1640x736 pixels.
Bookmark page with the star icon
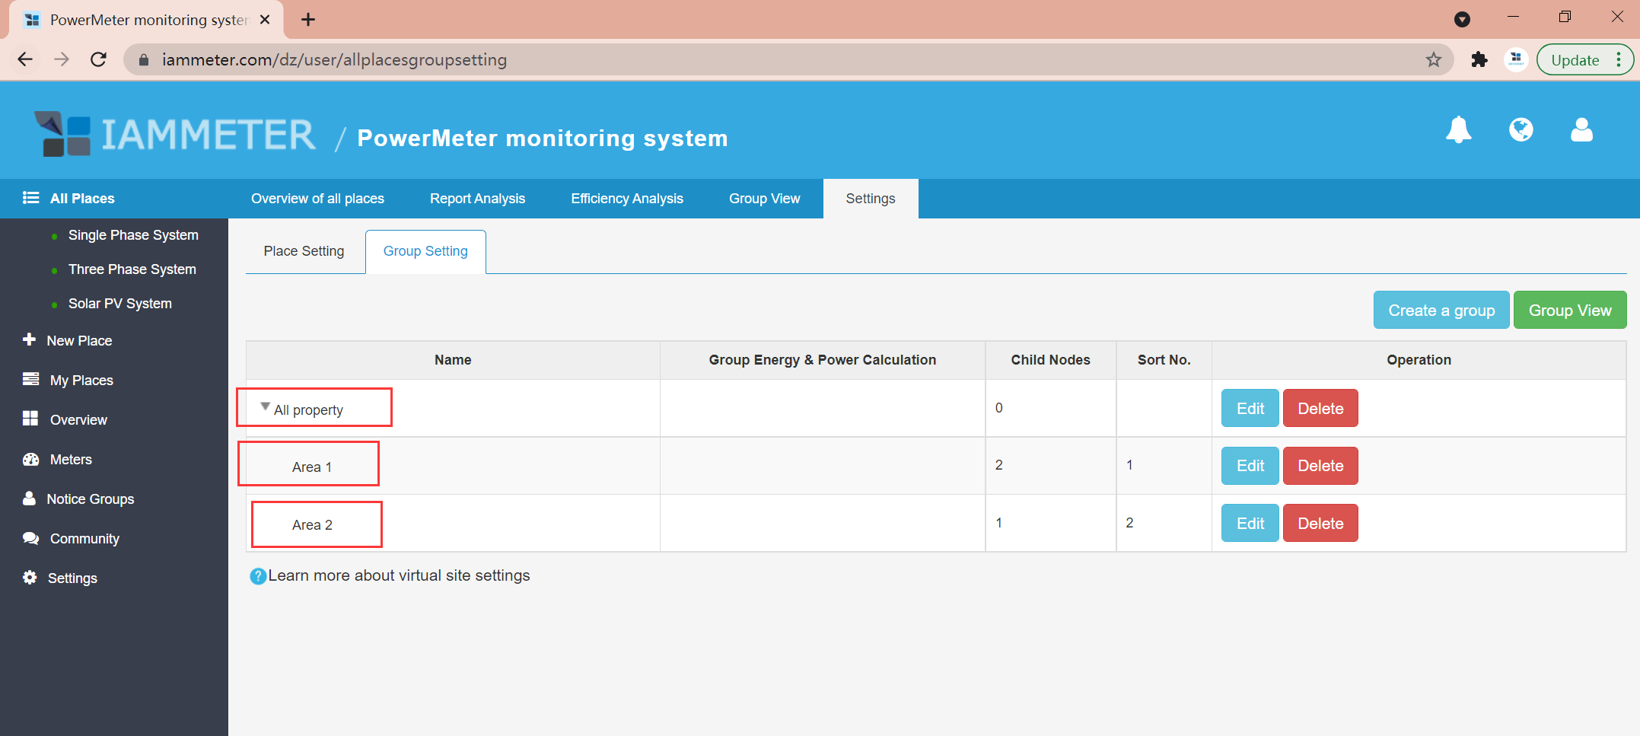tap(1433, 59)
